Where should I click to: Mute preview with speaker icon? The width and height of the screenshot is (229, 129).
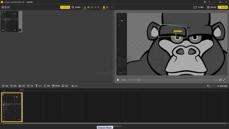click(x=220, y=80)
